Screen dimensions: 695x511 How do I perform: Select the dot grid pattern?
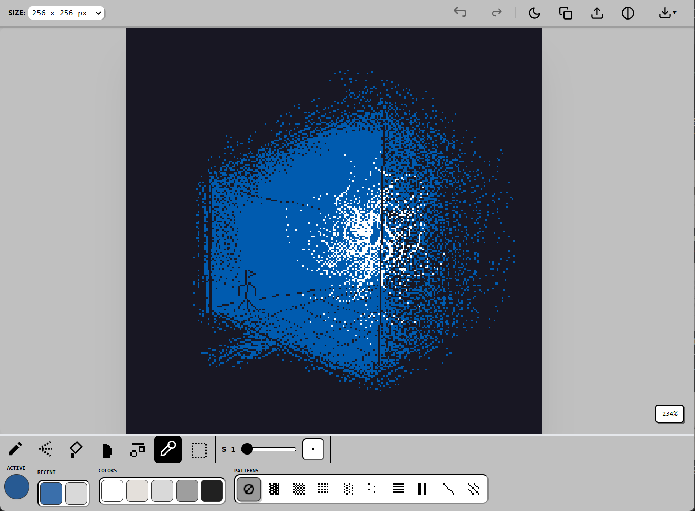(x=324, y=489)
